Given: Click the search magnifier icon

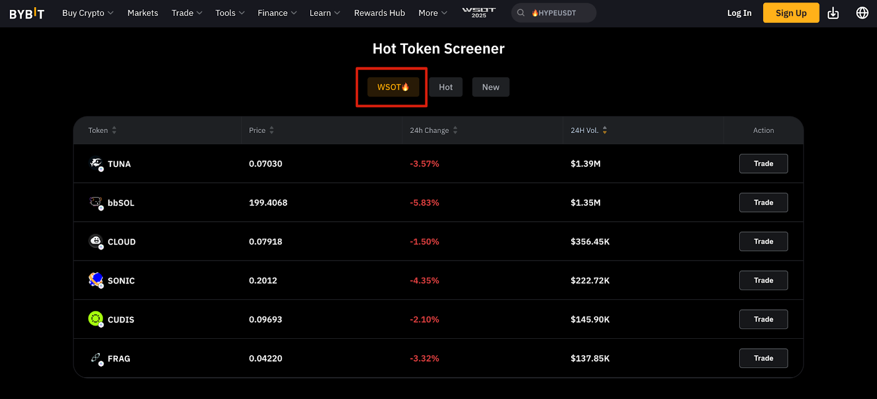Looking at the screenshot, I should (x=521, y=13).
